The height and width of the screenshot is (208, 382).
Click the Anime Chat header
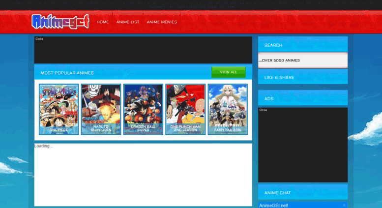(x=303, y=192)
